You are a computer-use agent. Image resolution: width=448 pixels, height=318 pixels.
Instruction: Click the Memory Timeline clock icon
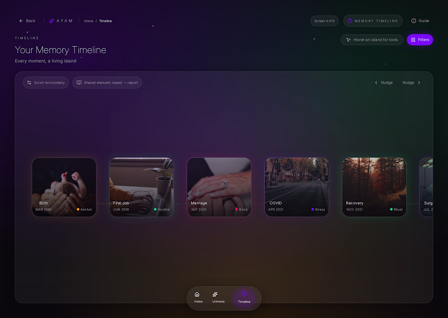[350, 21]
